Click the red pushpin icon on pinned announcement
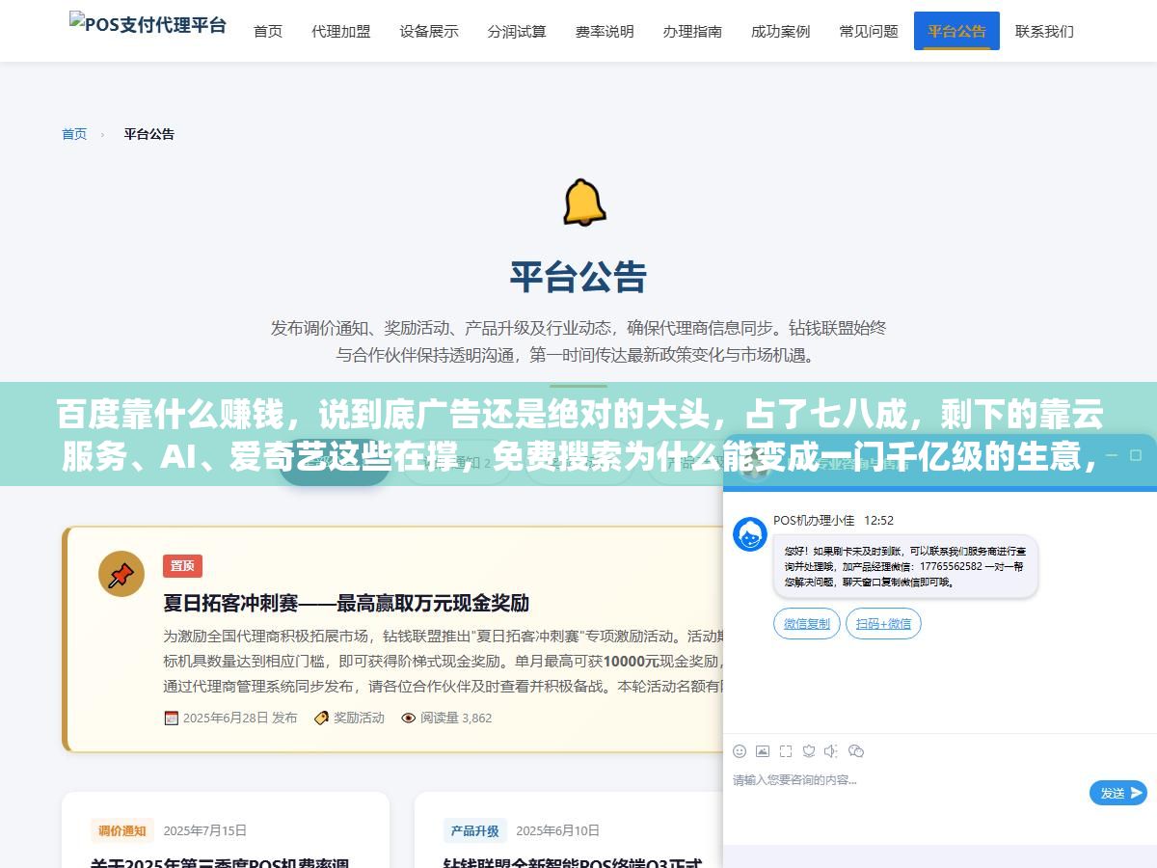The width and height of the screenshot is (1157, 868). pos(121,575)
